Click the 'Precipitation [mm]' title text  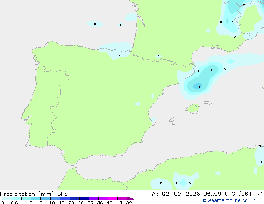(x=27, y=194)
